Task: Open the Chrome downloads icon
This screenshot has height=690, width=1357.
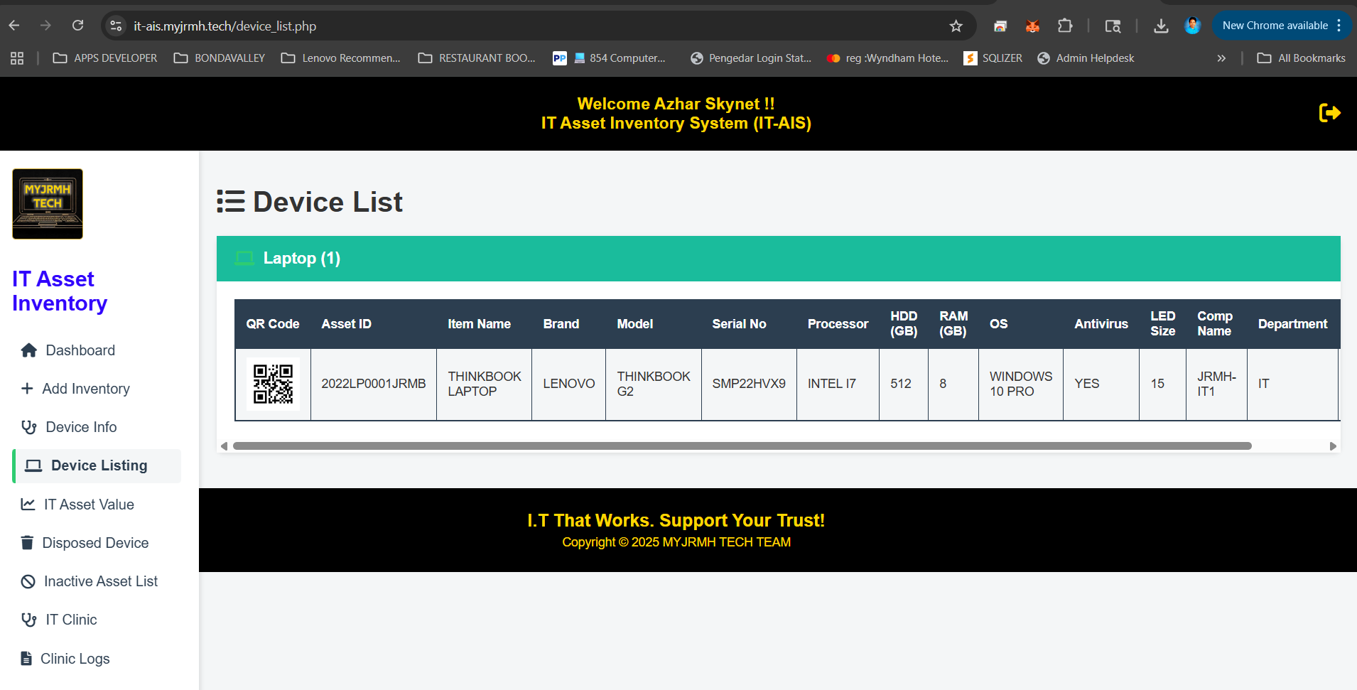Action: tap(1160, 26)
